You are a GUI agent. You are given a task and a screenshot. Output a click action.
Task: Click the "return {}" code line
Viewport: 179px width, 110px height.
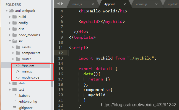99,79
